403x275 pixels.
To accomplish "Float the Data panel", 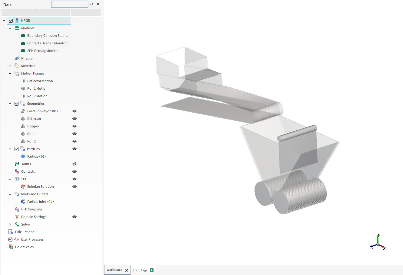I will (92, 4).
